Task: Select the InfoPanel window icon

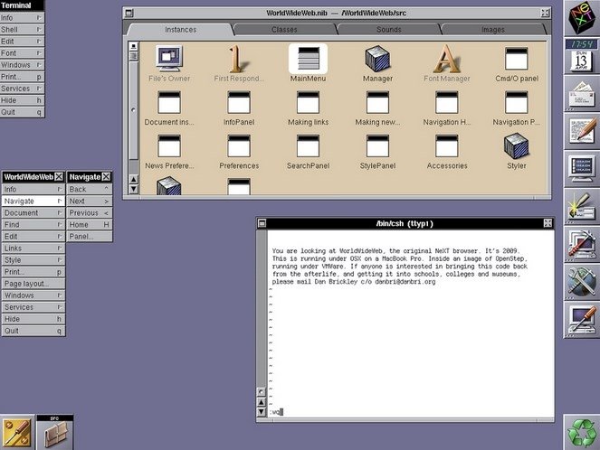Action: pyautogui.click(x=239, y=102)
